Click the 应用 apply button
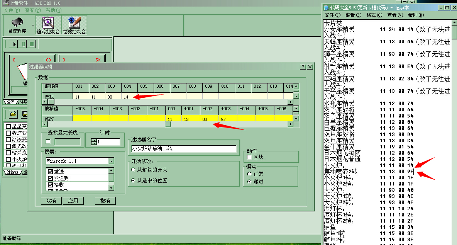 [x=73, y=201]
